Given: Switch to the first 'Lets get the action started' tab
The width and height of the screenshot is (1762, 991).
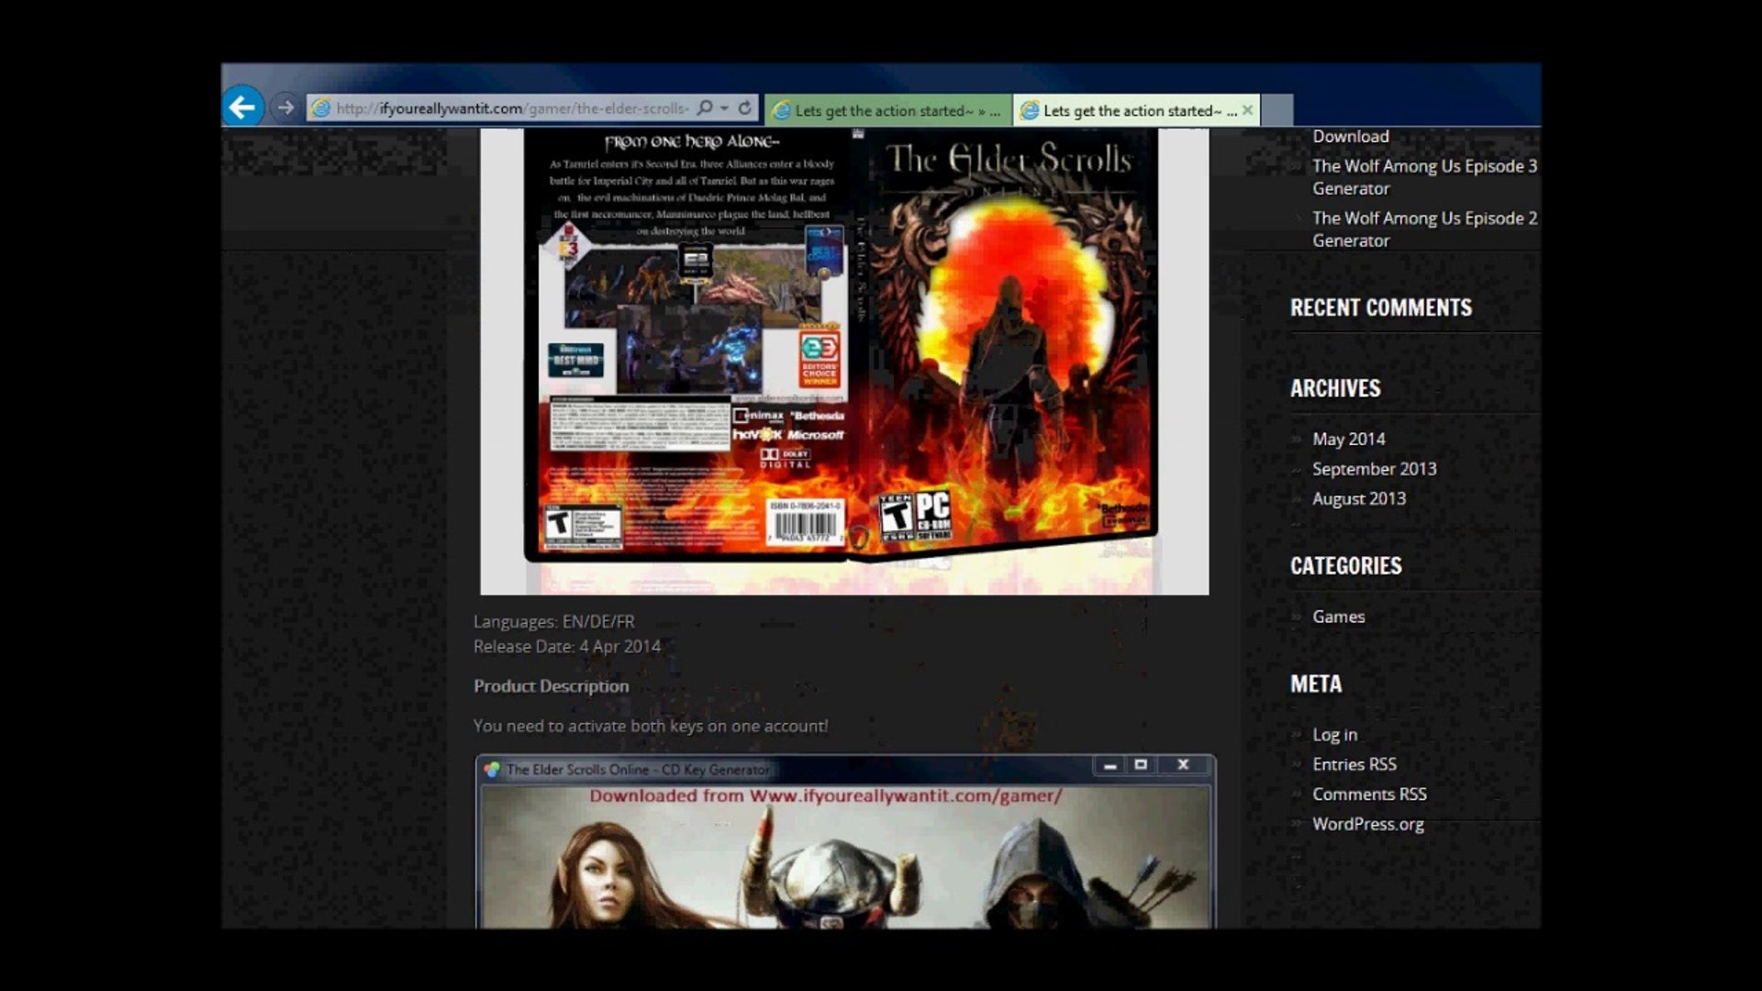Looking at the screenshot, I should 888,110.
